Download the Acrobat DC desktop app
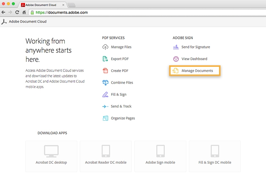Viewport: 266px width, 174px height. 51,156
